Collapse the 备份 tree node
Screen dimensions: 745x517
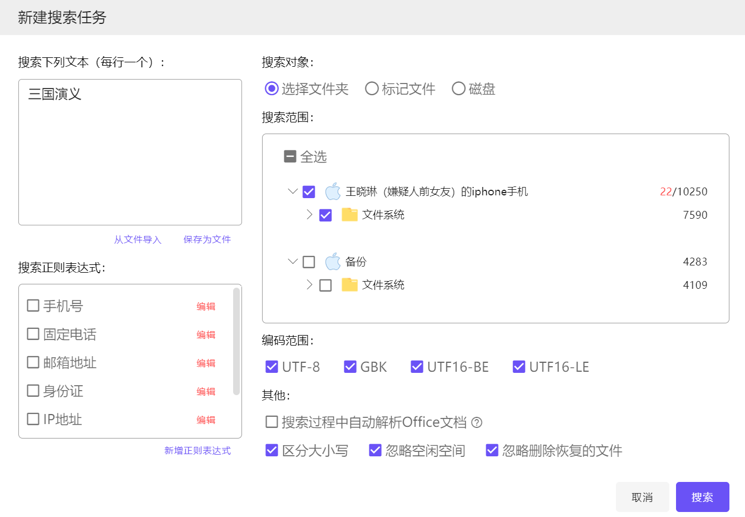[293, 262]
